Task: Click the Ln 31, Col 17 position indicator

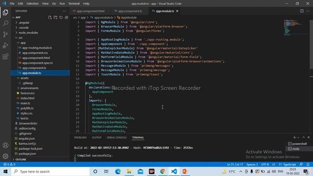Action: [235, 164]
